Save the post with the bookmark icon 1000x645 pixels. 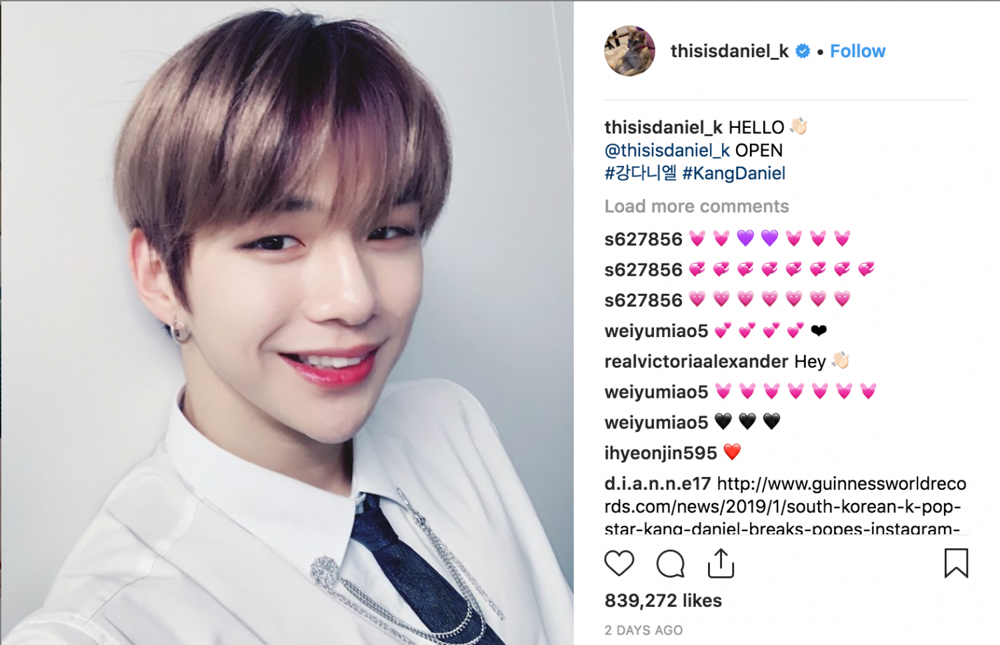tap(956, 563)
